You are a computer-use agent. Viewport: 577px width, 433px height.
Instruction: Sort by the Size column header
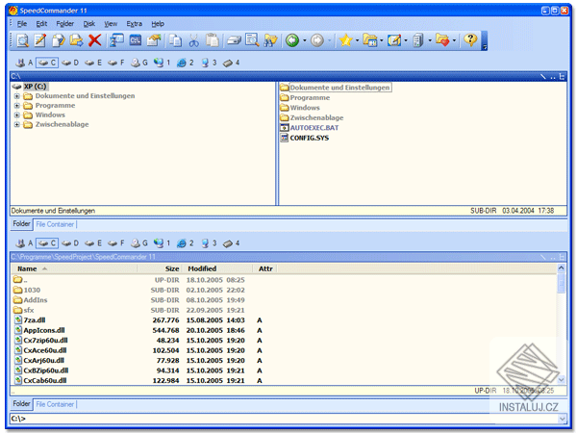(159, 268)
